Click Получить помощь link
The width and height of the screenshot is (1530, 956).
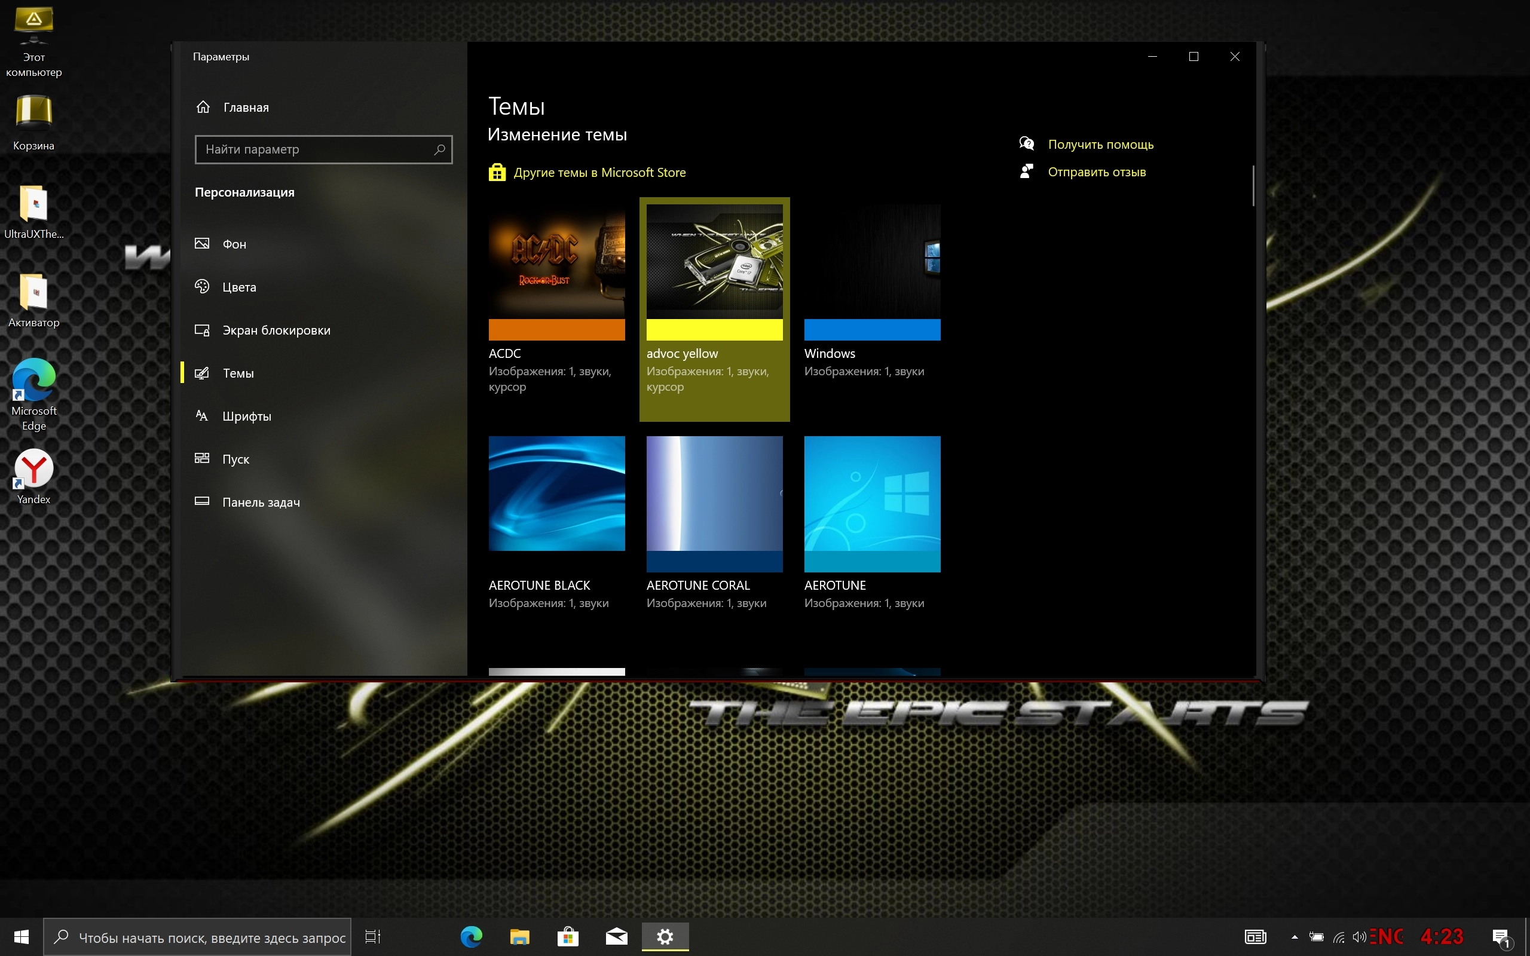pos(1100,144)
